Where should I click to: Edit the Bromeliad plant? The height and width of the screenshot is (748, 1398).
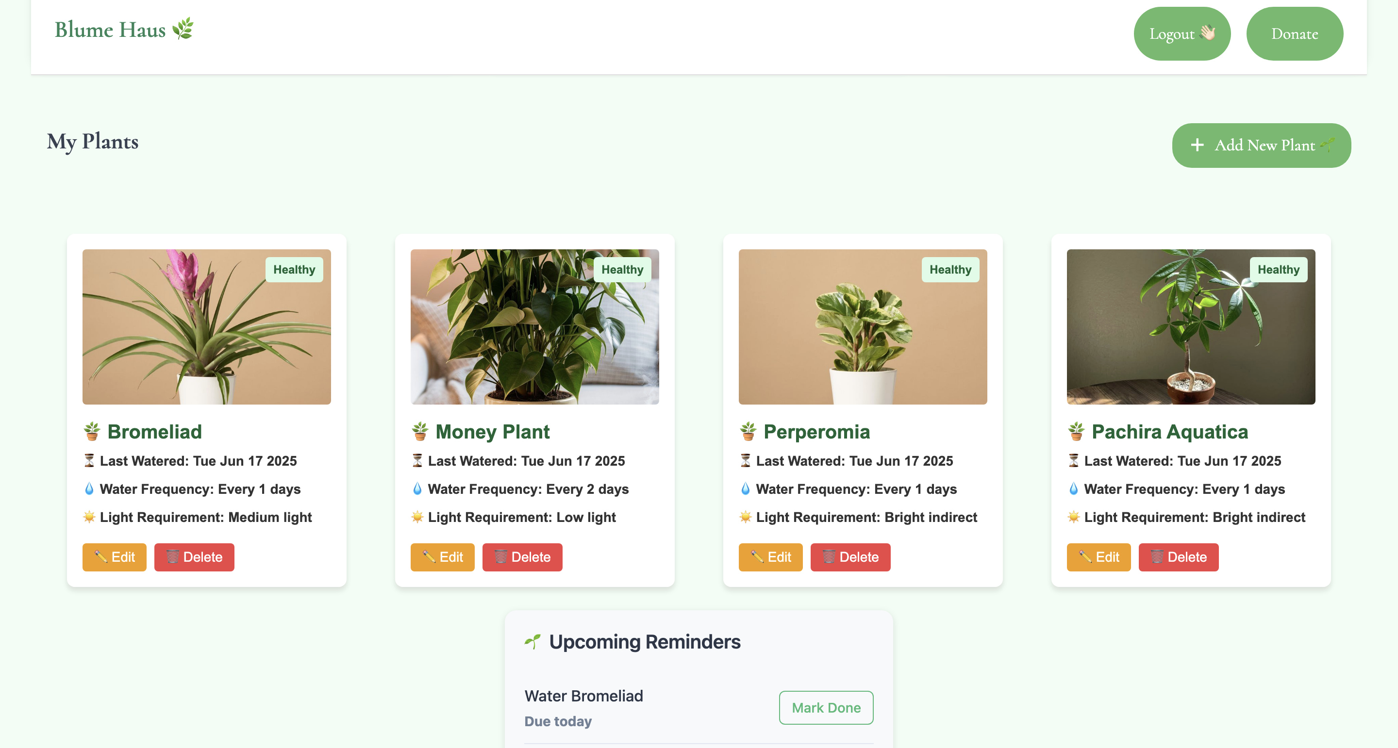click(114, 557)
